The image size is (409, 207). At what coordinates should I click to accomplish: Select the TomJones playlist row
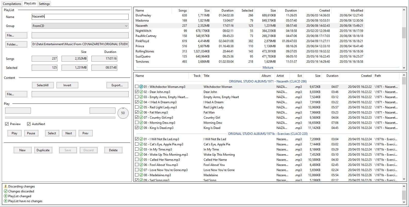[249, 62]
